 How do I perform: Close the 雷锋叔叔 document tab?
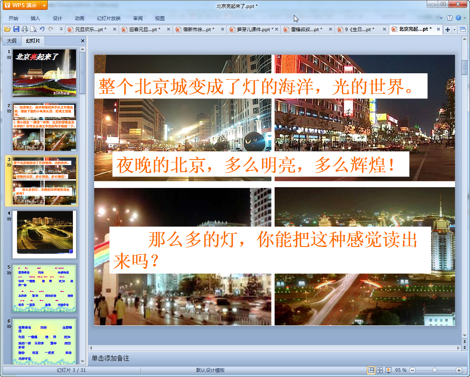[x=330, y=30]
